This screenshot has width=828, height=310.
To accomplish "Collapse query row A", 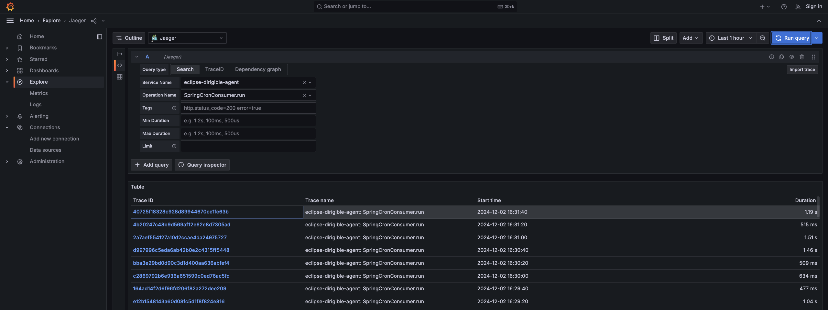I will [137, 57].
